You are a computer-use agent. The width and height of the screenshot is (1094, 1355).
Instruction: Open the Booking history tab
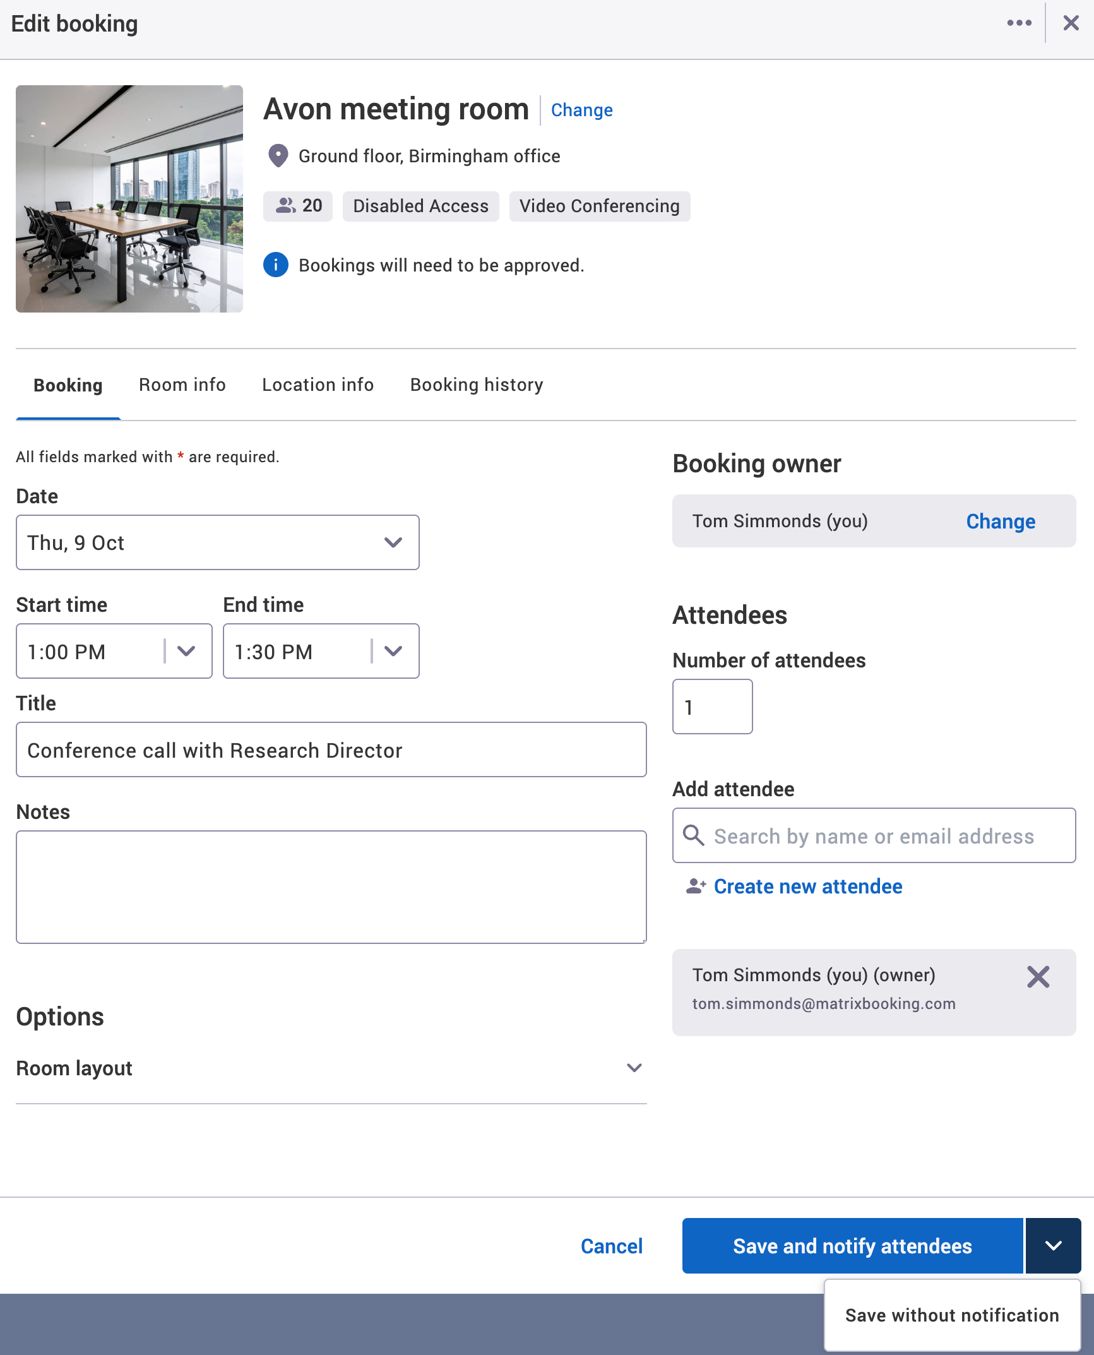coord(476,385)
